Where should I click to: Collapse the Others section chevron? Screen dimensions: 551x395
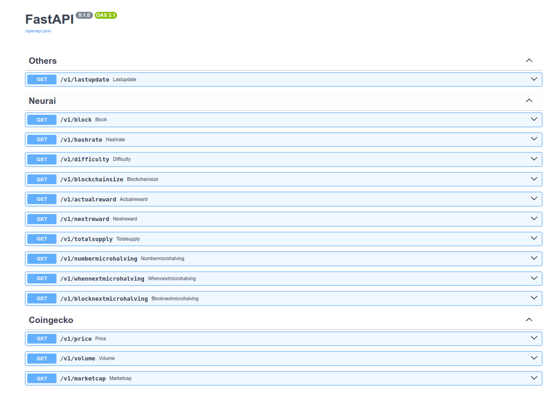(x=529, y=61)
